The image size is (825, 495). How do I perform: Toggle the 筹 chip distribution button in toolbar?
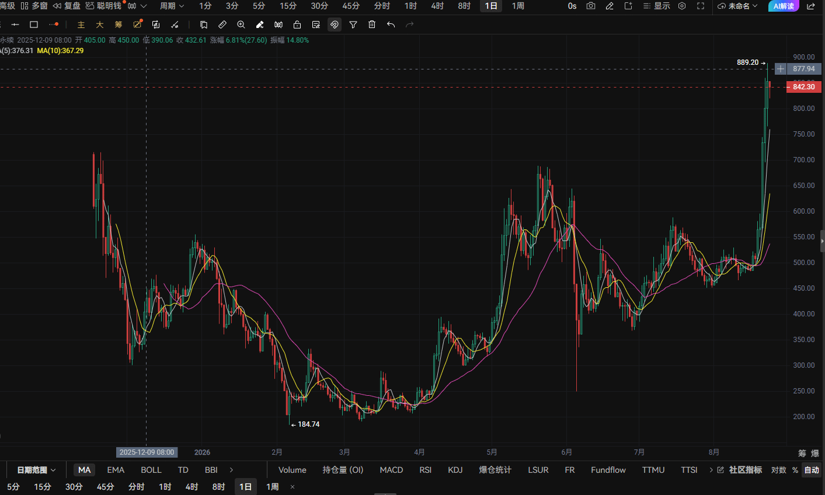tap(119, 25)
